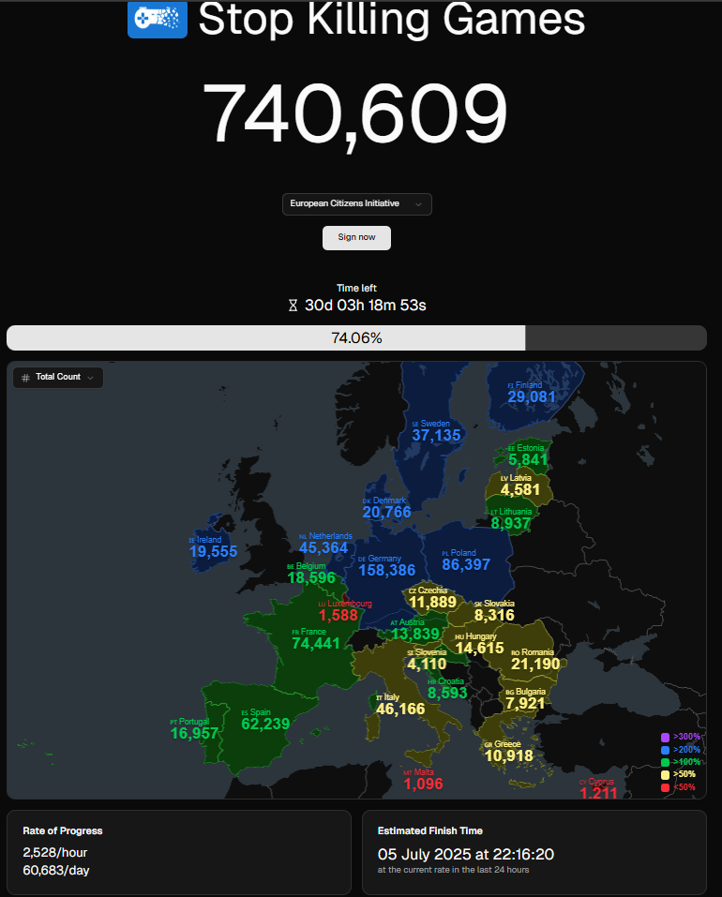The height and width of the screenshot is (897, 722).
Task: Click Luxembourg's 1,588 count on map
Action: pyautogui.click(x=338, y=616)
